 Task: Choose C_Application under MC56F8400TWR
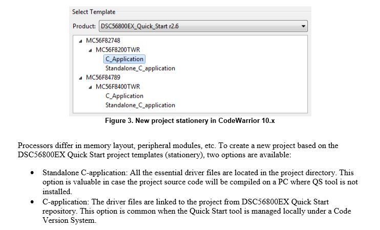(x=124, y=96)
